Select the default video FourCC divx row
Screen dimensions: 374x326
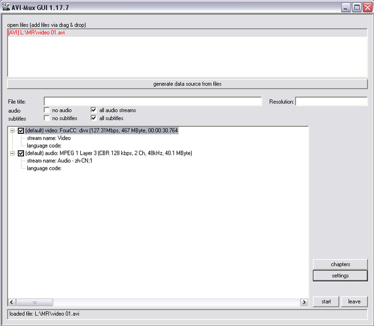(102, 131)
